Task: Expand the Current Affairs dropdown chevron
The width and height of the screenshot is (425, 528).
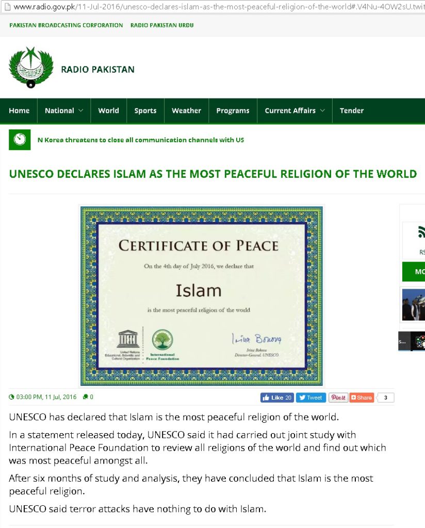Action: tap(322, 110)
